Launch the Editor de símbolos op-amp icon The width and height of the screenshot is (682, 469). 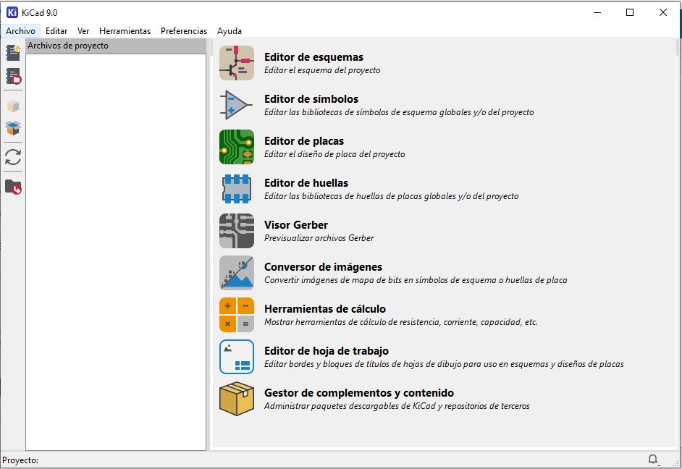point(237,105)
